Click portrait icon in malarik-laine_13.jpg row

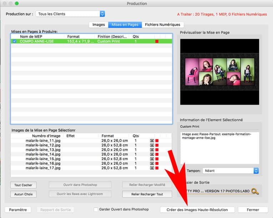(152, 150)
